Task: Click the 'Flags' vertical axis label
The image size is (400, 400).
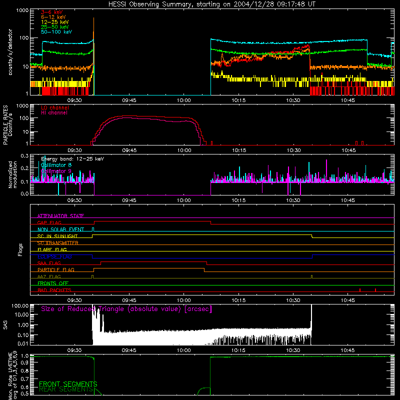Action: coord(20,249)
